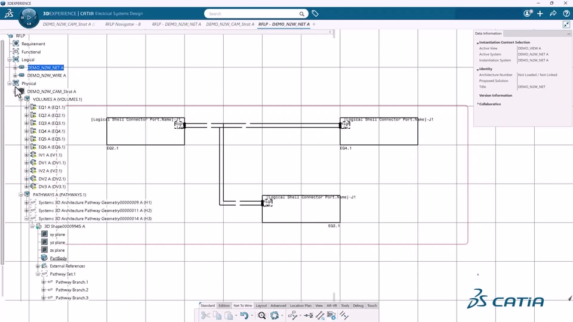This screenshot has height=322, width=573.
Task: Click the tag icon beside search
Action: (315, 14)
